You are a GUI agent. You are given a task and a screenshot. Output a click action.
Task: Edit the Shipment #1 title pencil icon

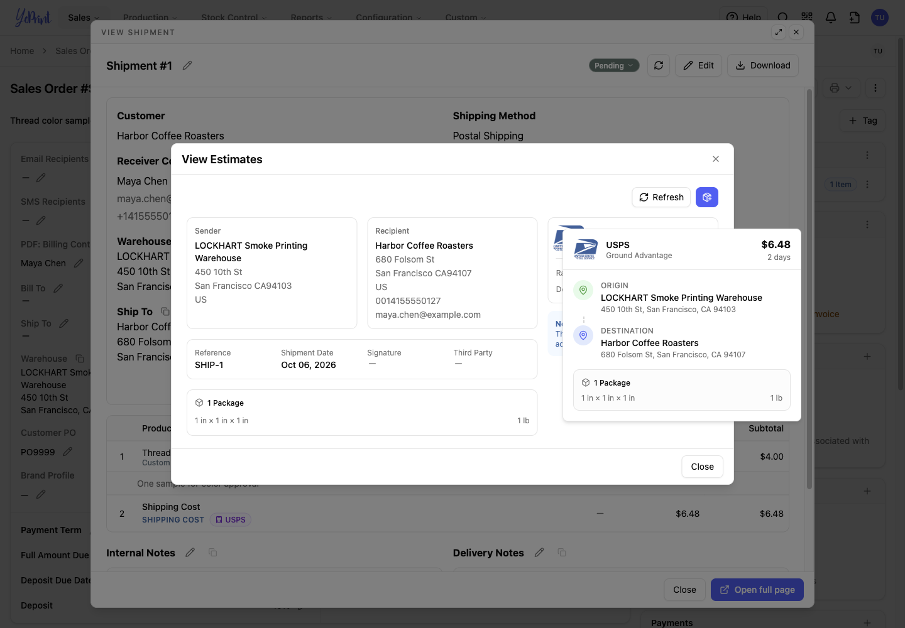187,65
